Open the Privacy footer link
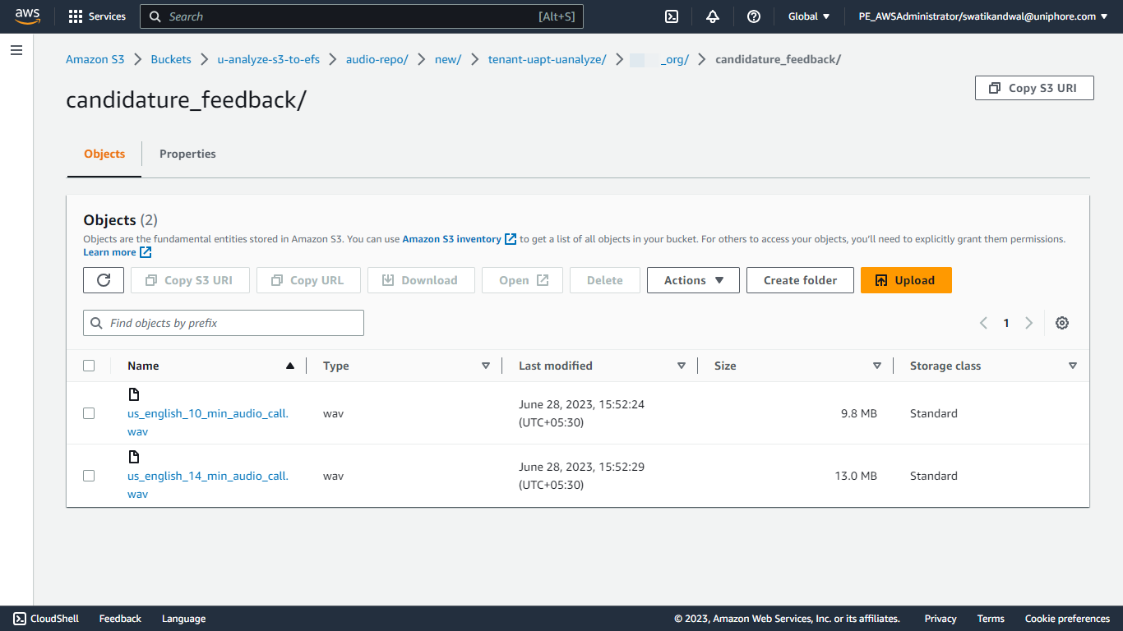Viewport: 1123px width, 631px height. coord(940,619)
